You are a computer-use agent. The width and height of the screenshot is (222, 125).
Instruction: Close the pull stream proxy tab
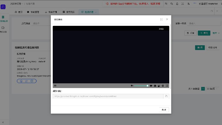point(96,12)
